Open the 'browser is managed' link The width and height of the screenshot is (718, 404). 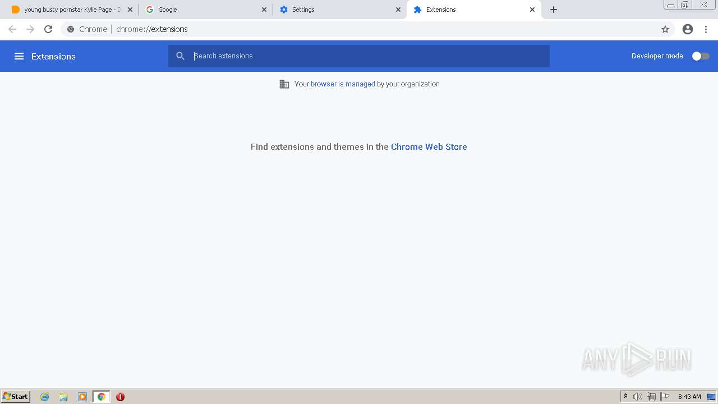pyautogui.click(x=343, y=84)
